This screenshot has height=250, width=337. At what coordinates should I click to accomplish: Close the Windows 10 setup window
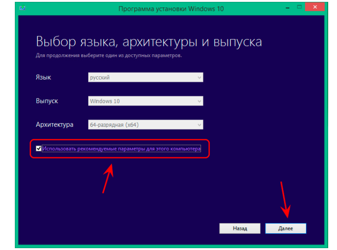[x=315, y=7]
